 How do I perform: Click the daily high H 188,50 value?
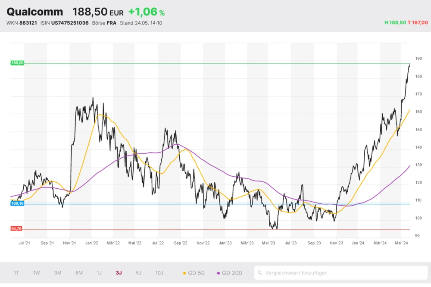click(x=395, y=23)
